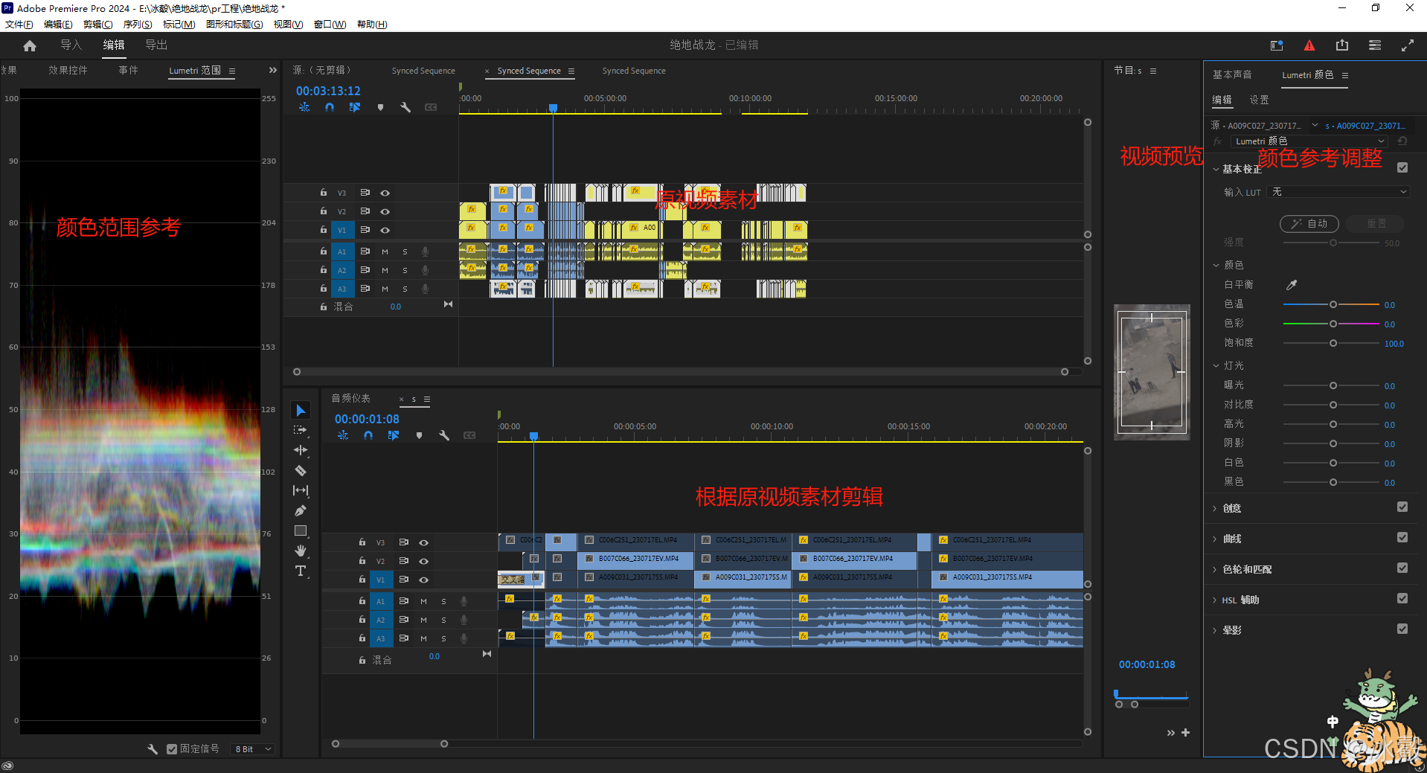Open the Lumetri Color effect dropdown
Viewport: 1427px width, 773px height.
coord(1309,141)
